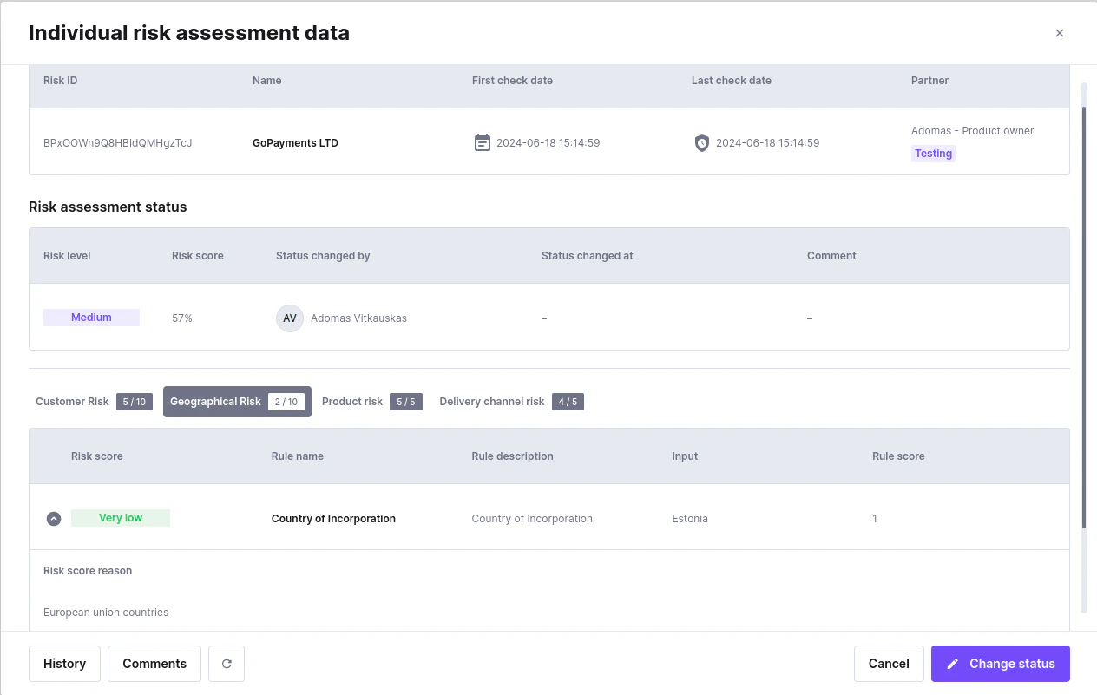
Task: Click the calendar icon beside first check date
Action: (x=483, y=142)
